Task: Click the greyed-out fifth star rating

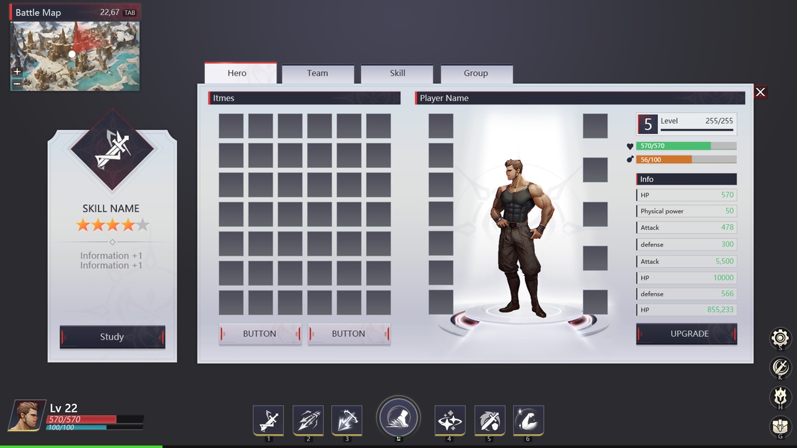Action: click(x=143, y=225)
